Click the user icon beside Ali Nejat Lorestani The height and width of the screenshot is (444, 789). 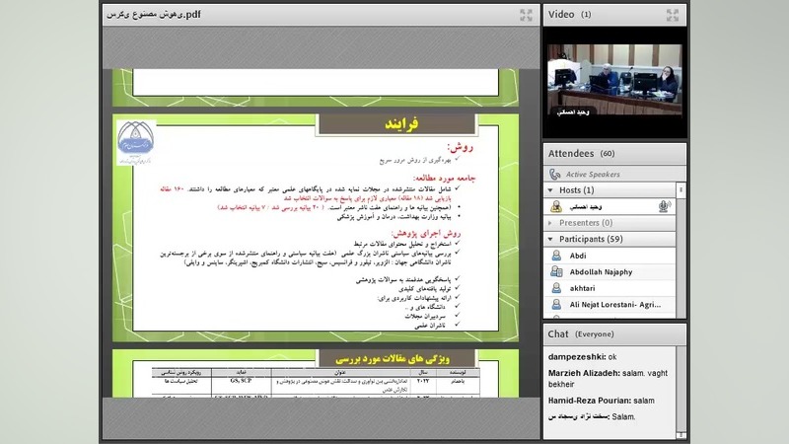(x=556, y=305)
